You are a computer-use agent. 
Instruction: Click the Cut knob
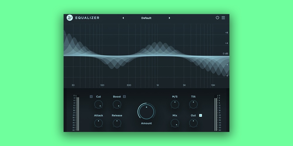98,104
